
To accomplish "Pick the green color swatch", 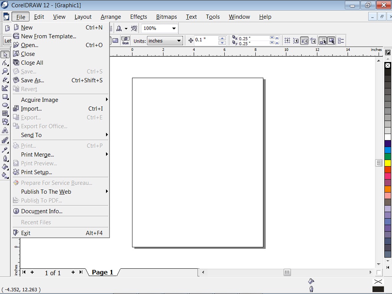I will pos(388,157).
